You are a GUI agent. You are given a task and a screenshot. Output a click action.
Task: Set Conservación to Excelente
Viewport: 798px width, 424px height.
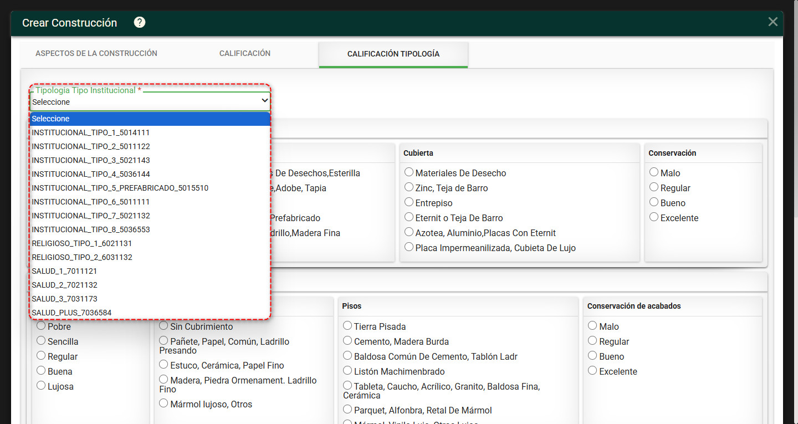click(654, 217)
